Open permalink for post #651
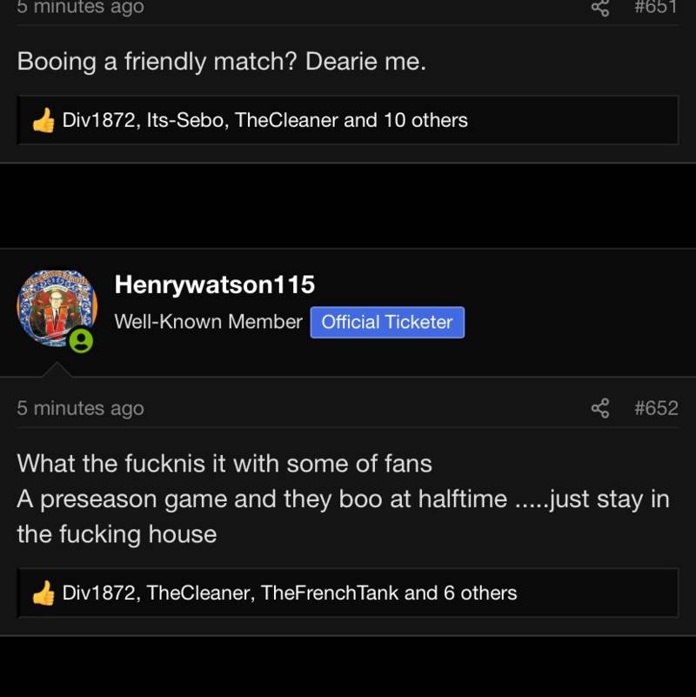The width and height of the screenshot is (696, 697). click(656, 8)
